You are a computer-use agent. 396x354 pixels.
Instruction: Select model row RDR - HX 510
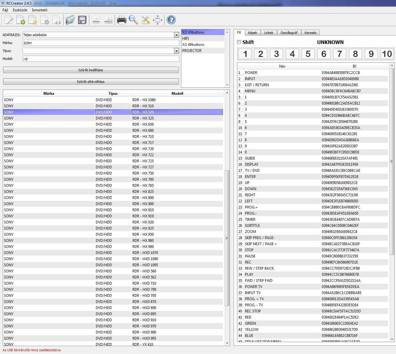(x=113, y=106)
